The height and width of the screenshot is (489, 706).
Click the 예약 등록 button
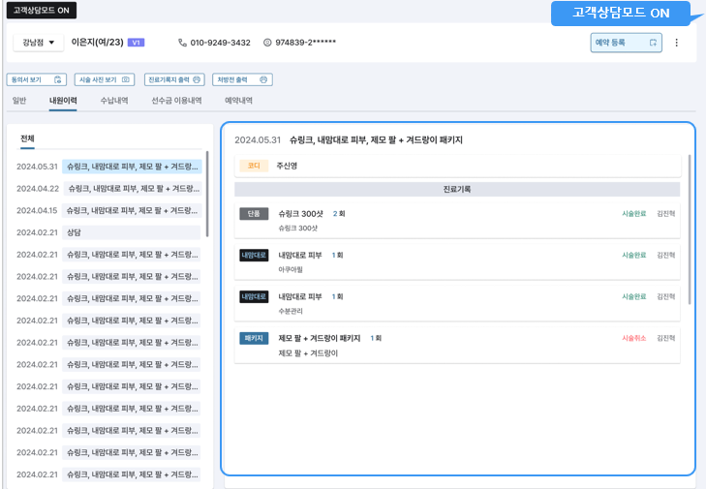(626, 43)
